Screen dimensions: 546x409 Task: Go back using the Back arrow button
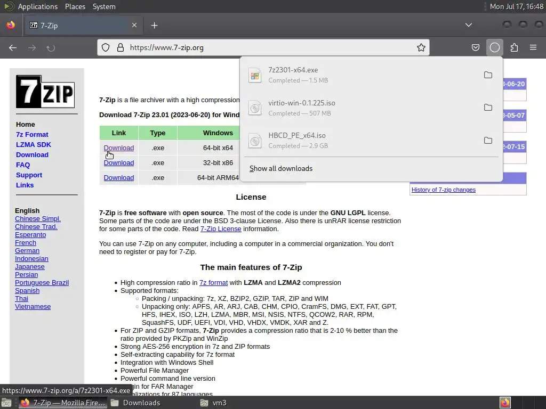[13, 47]
